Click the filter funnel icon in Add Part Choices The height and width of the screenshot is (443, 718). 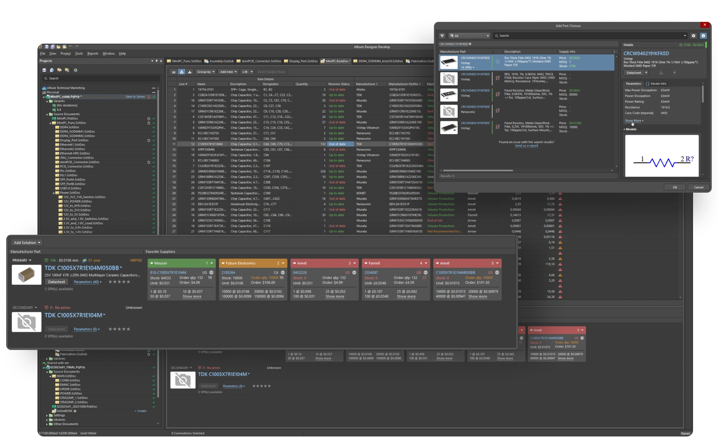click(x=442, y=36)
